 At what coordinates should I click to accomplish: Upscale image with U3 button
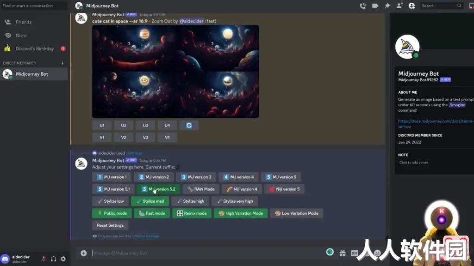click(x=145, y=125)
